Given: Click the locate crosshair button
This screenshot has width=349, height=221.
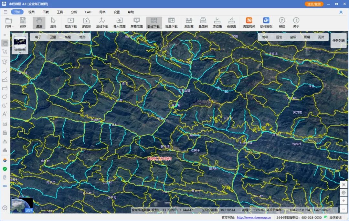Looking at the screenshot, I should click(344, 193).
